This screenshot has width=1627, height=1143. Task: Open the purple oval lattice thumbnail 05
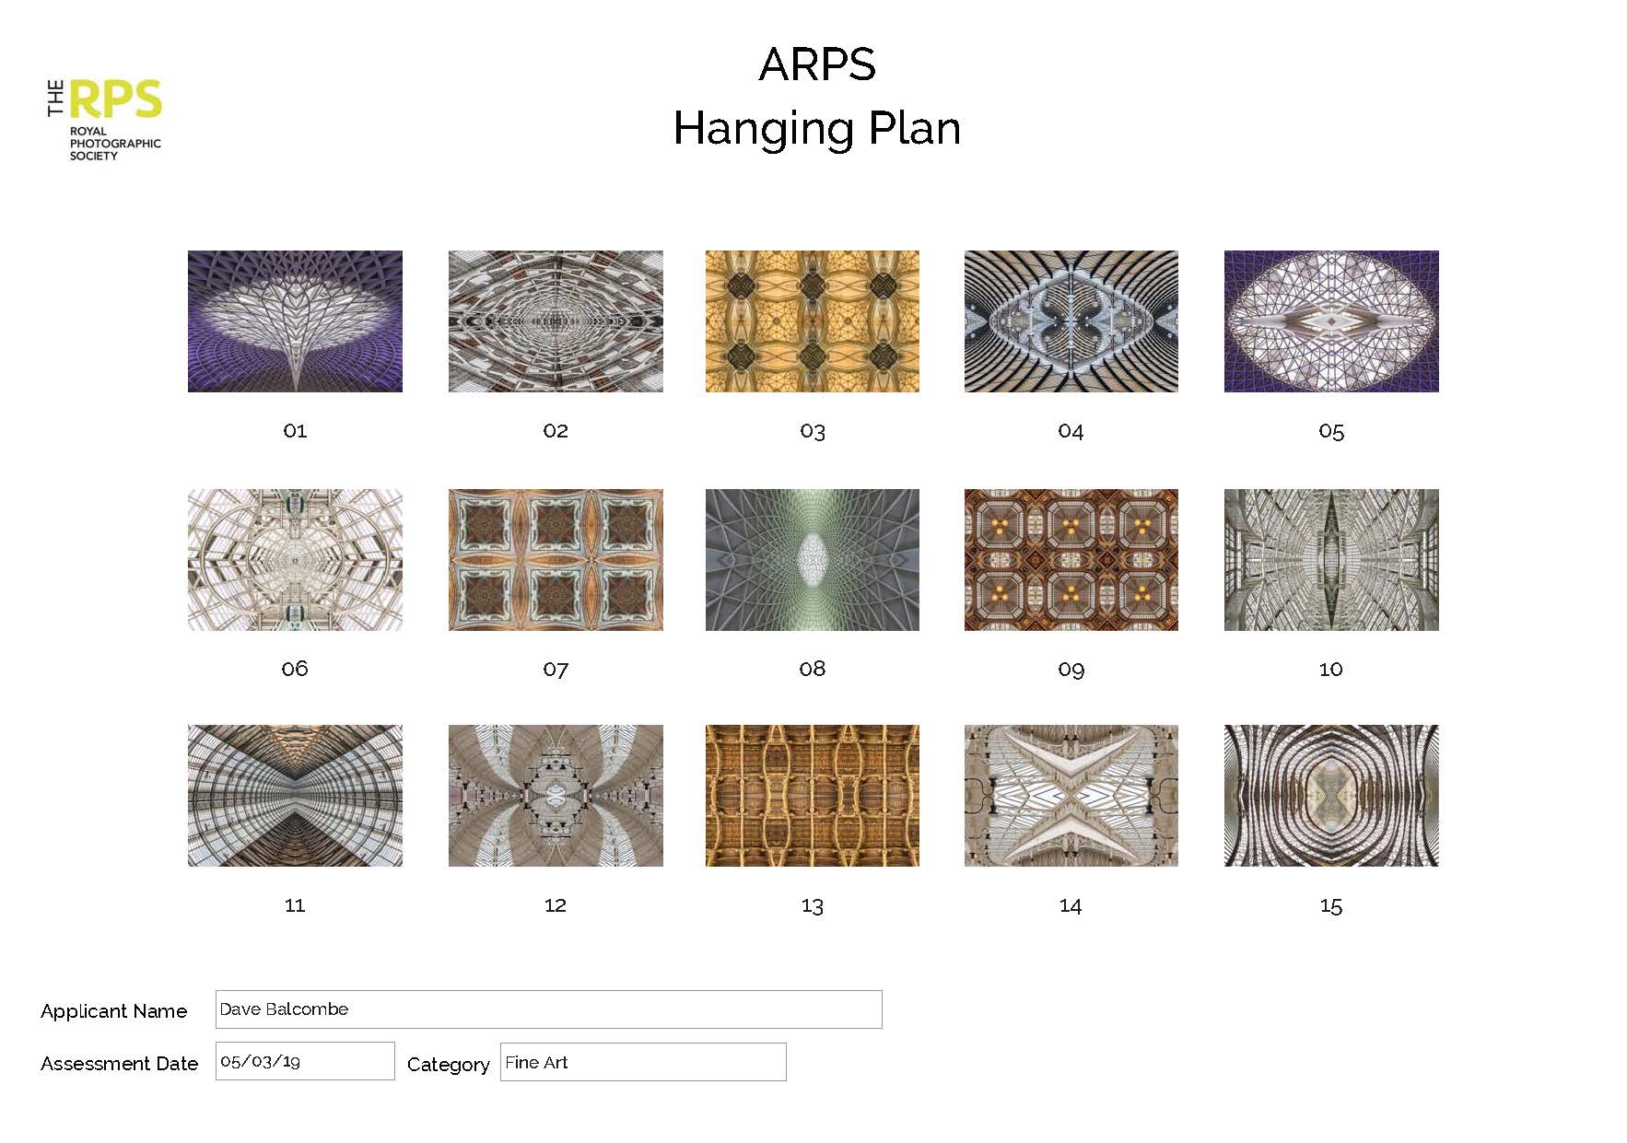click(1330, 321)
